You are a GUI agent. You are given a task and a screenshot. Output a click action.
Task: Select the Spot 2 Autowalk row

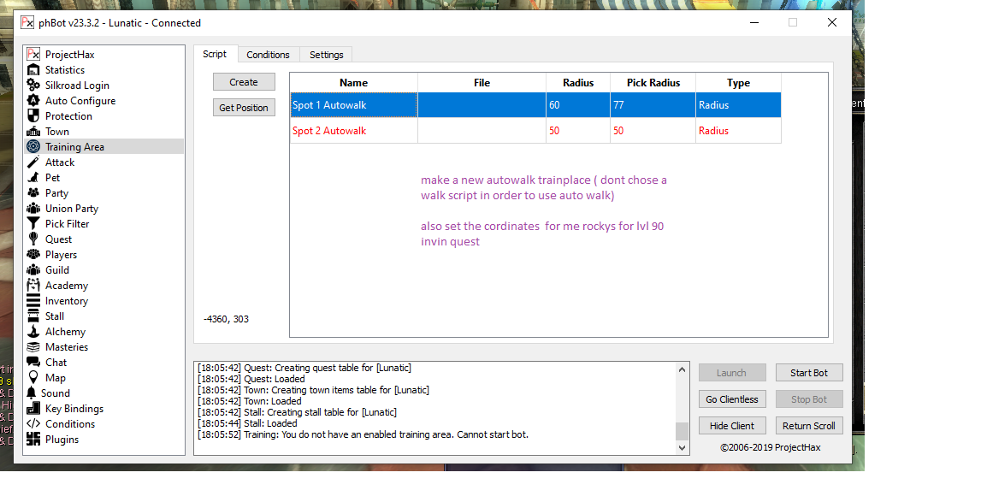[353, 131]
